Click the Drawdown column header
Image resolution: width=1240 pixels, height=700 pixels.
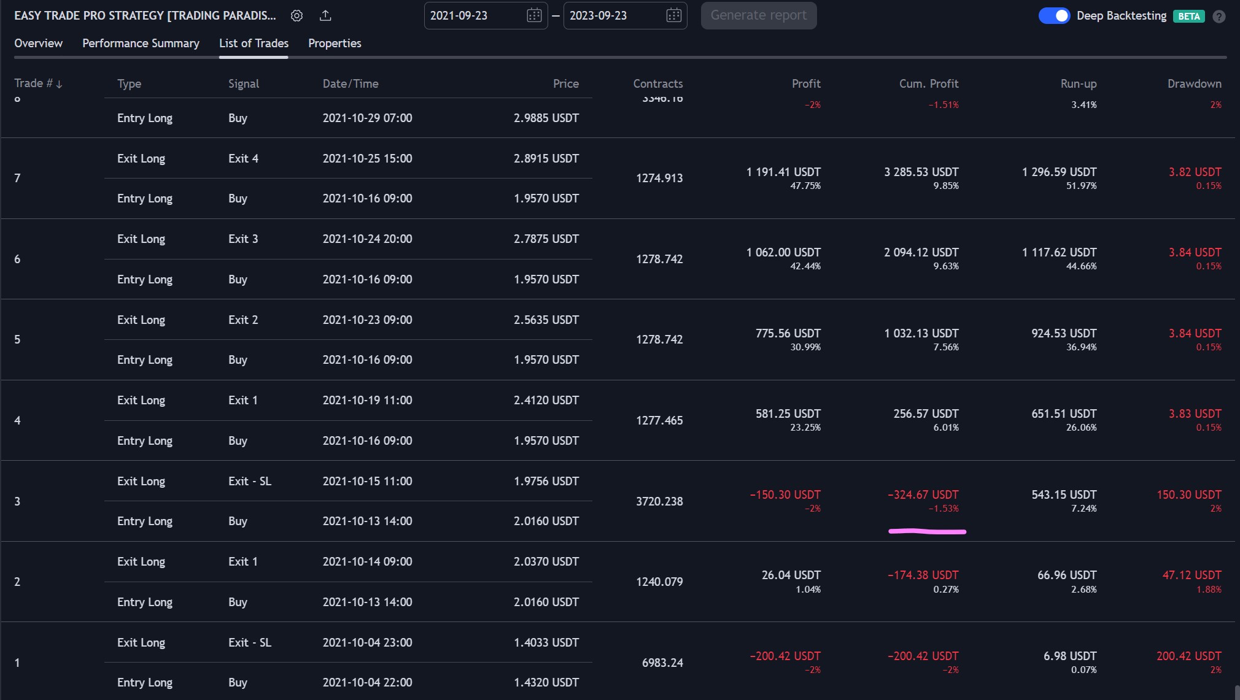coord(1194,83)
